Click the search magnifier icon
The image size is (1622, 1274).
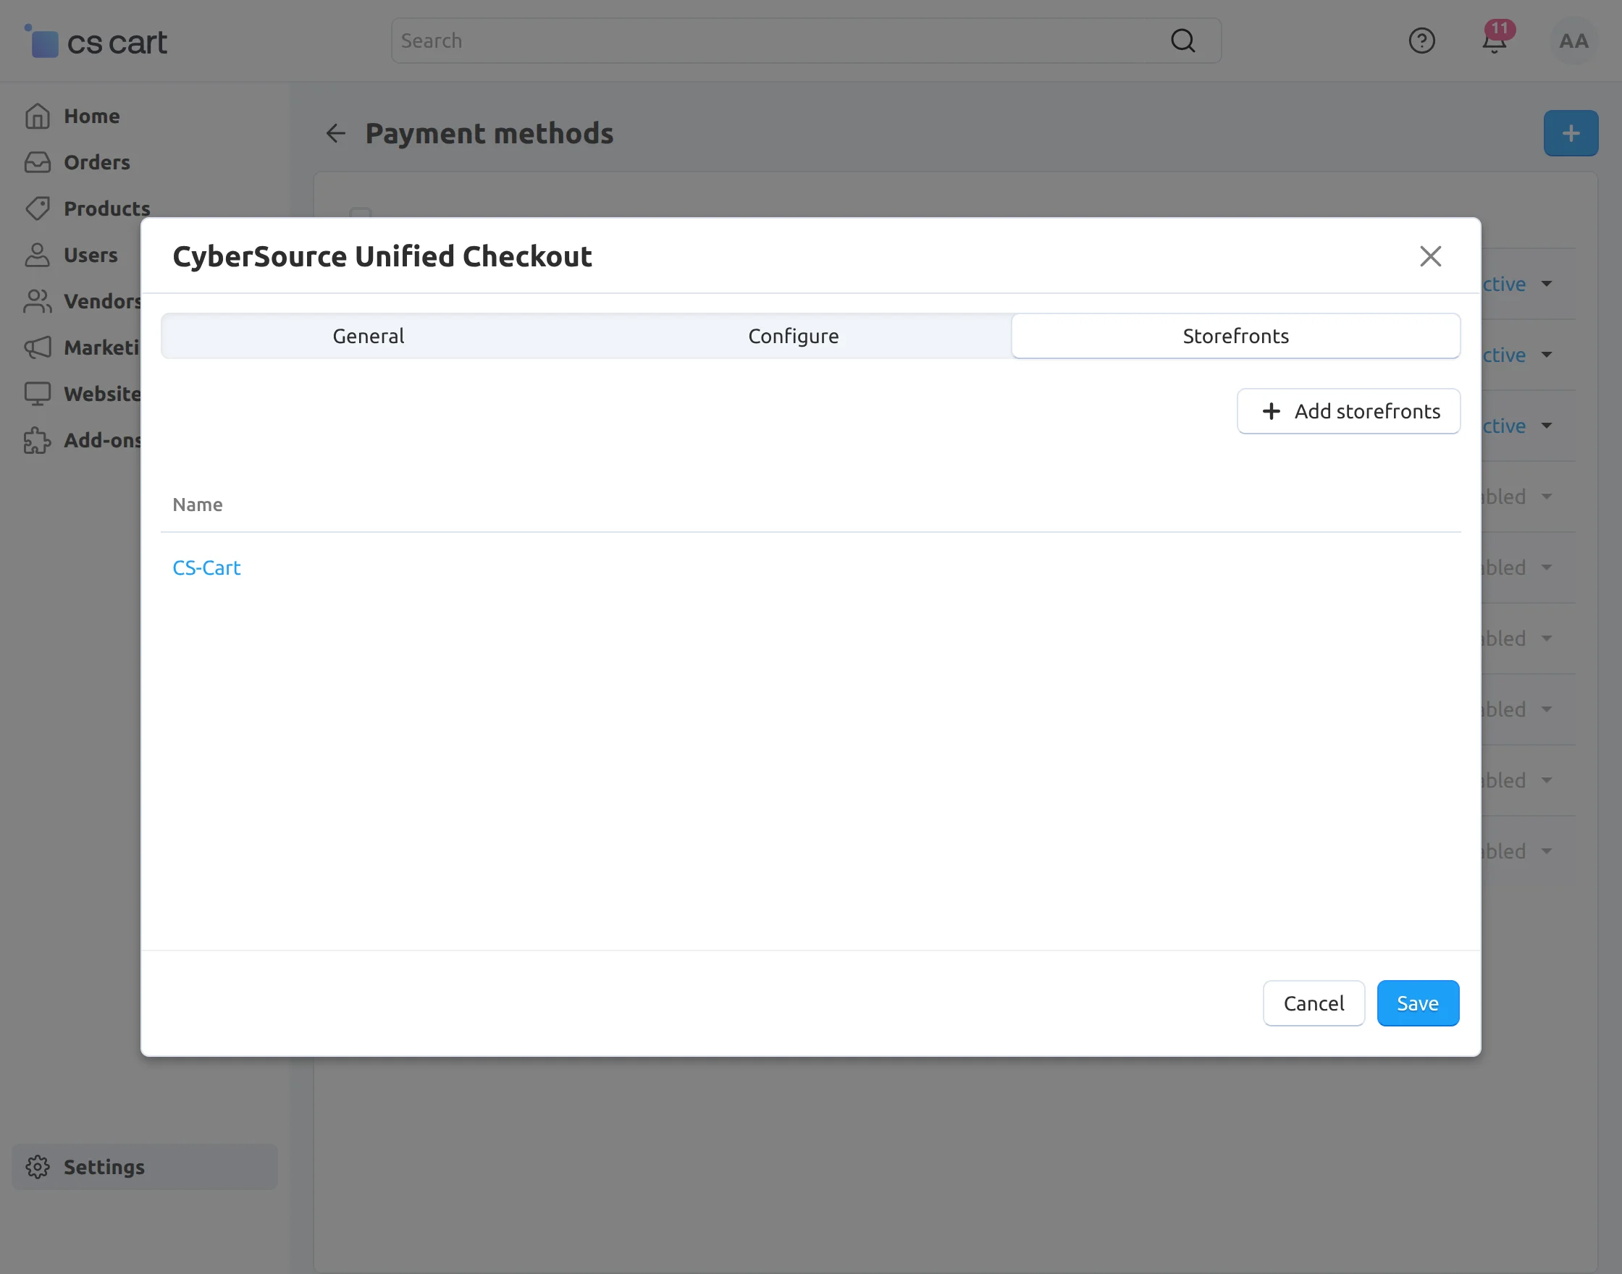(x=1182, y=41)
